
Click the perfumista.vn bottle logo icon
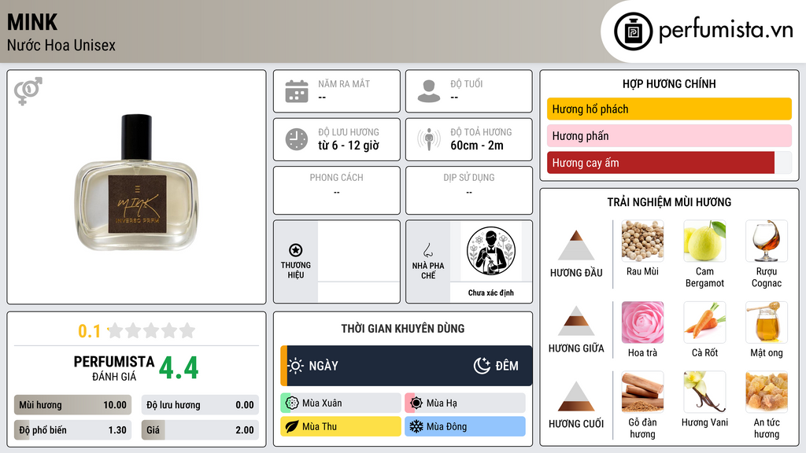[x=633, y=31]
